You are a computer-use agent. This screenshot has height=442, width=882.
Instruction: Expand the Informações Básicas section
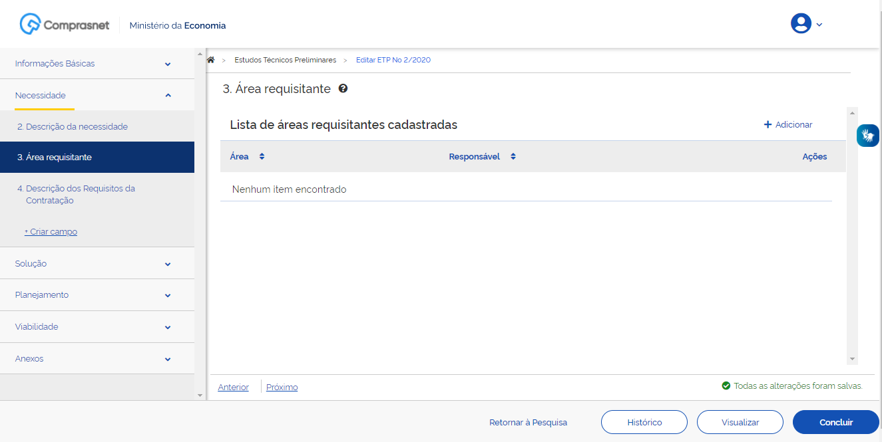click(x=168, y=64)
